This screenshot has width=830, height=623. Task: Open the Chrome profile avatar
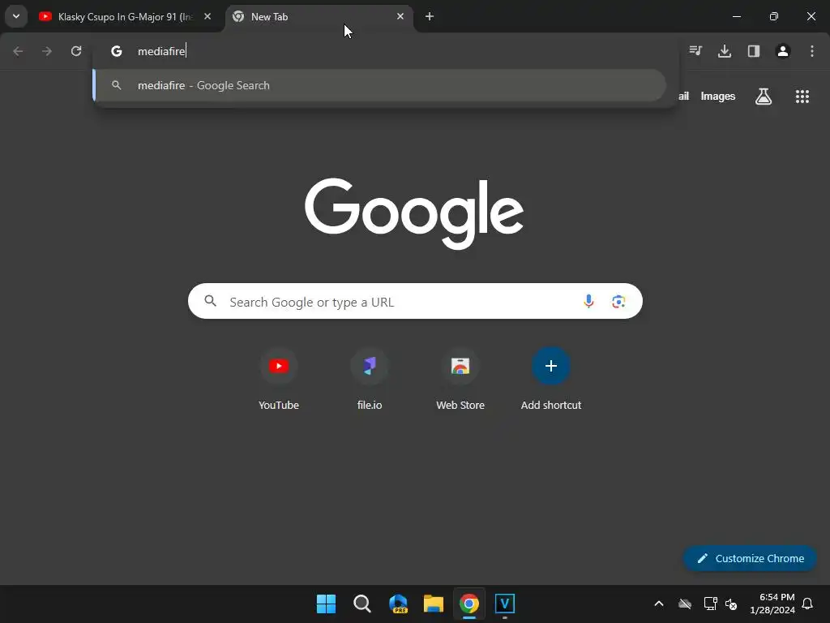[783, 51]
